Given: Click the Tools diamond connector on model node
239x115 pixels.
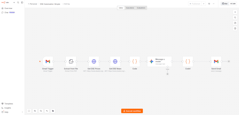Looking at the screenshot, I should tap(167, 67).
